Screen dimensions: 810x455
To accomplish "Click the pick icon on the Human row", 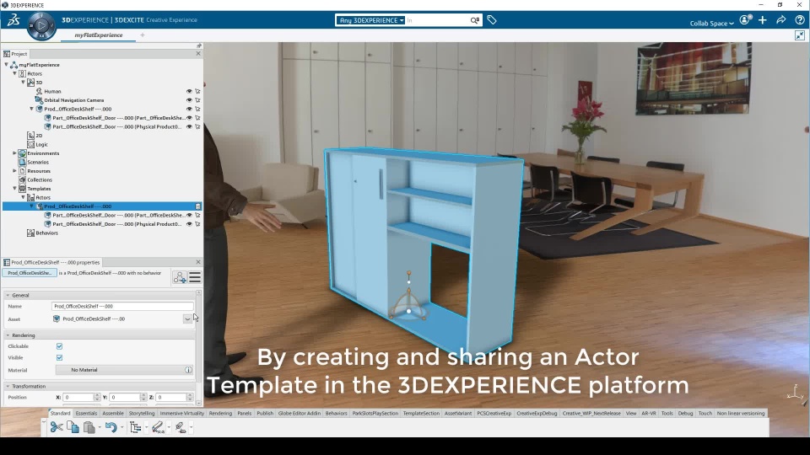I will [197, 91].
